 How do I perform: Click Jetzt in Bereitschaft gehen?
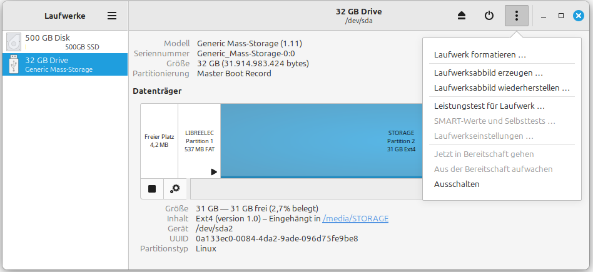502,154
